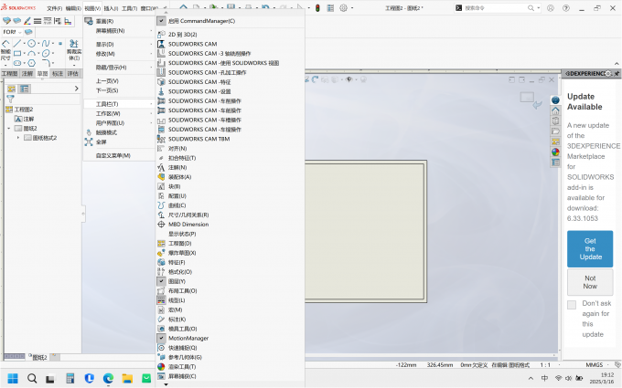Collapse the 图纸2 tree node
The height and width of the screenshot is (388, 622).
pos(9,129)
